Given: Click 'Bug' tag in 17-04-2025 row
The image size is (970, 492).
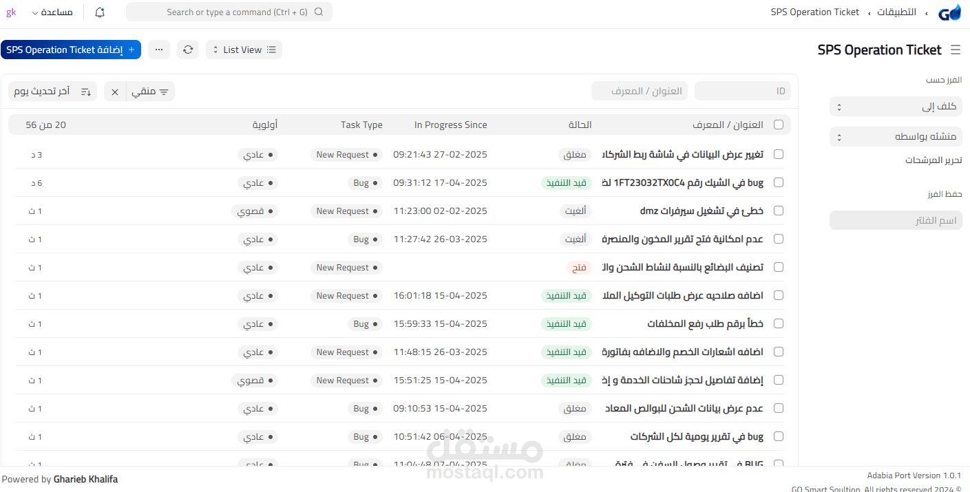Looking at the screenshot, I should pyautogui.click(x=365, y=182).
